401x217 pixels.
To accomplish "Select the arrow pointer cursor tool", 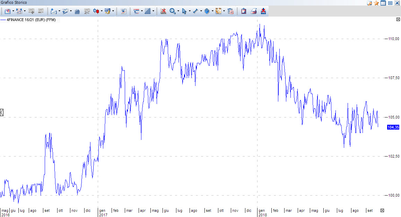I will click(x=184, y=11).
